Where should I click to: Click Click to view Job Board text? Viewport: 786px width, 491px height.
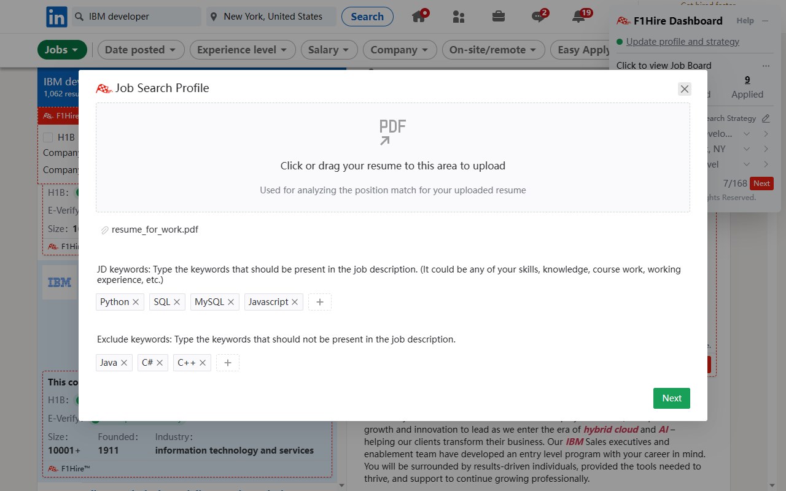[664, 66]
